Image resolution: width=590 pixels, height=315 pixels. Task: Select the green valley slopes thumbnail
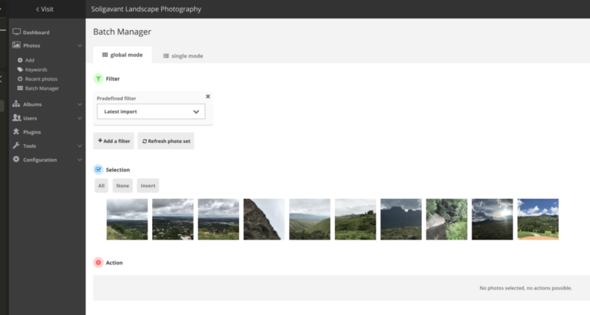tap(310, 219)
